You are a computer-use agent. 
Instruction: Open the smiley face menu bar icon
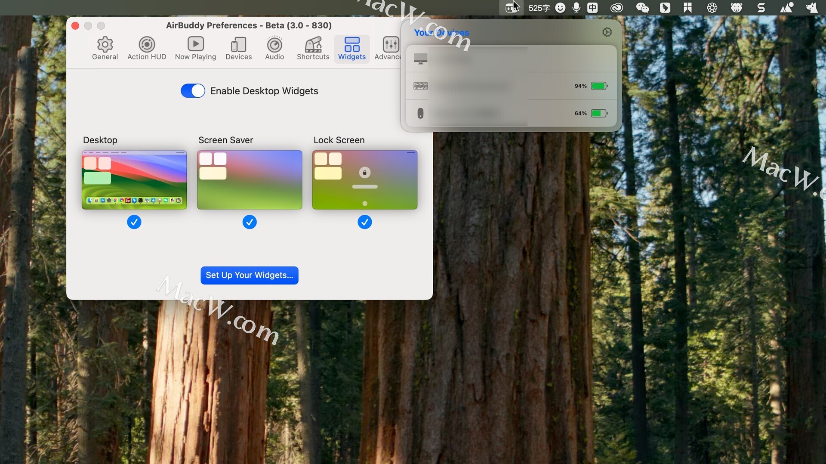click(x=560, y=8)
